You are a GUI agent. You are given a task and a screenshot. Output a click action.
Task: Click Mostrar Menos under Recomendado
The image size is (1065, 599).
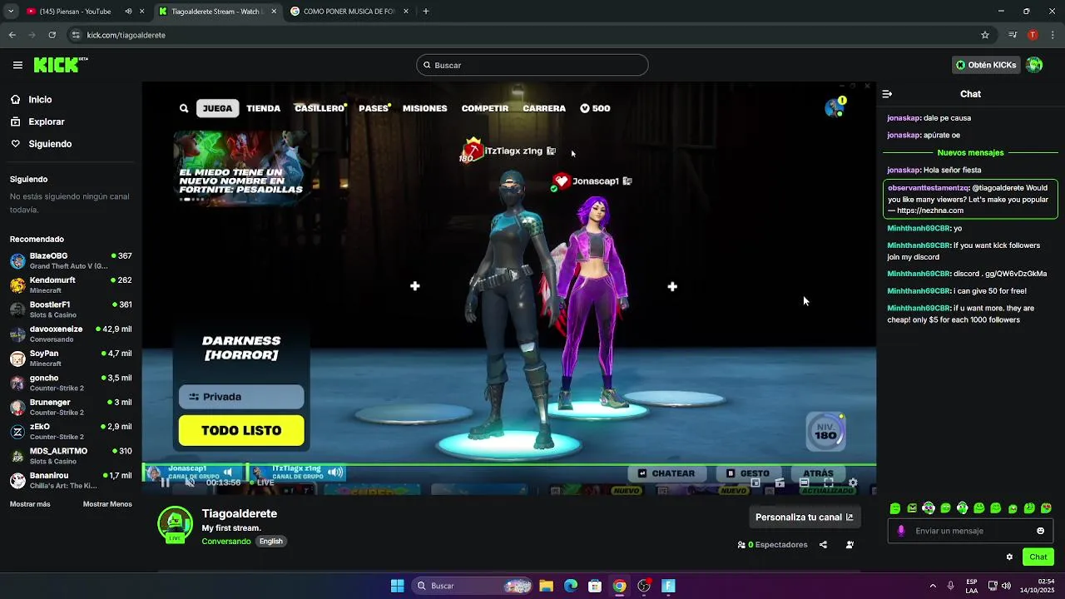tap(107, 504)
